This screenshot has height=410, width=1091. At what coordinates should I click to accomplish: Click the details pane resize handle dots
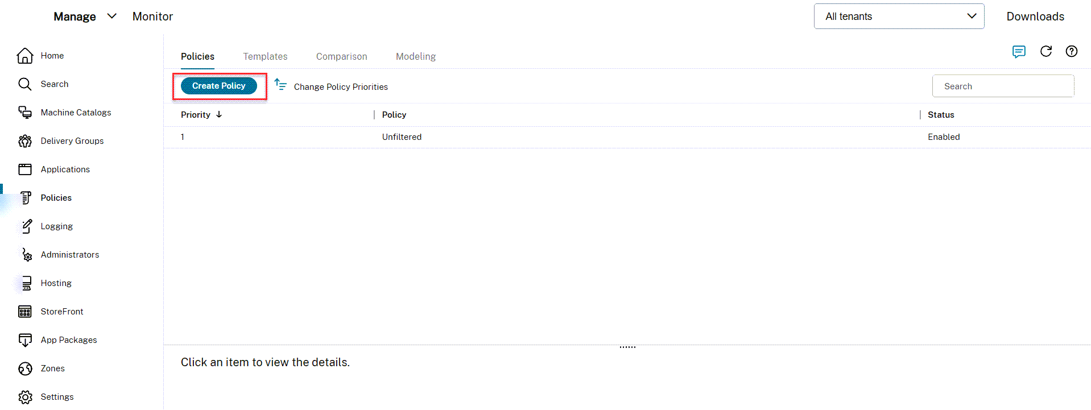click(627, 347)
